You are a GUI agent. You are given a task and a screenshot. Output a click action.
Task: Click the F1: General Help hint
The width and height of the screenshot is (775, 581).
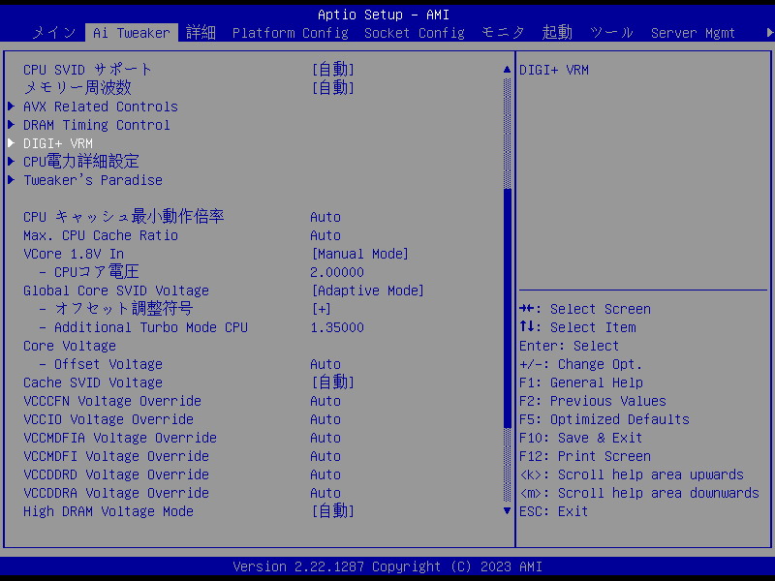point(581,382)
